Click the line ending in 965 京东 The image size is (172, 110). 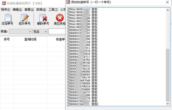(x=83, y=45)
